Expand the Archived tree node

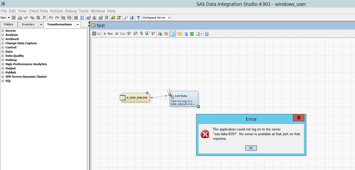[3, 39]
